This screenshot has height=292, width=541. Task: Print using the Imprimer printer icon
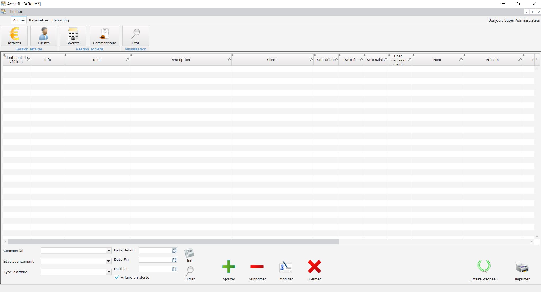tap(522, 267)
